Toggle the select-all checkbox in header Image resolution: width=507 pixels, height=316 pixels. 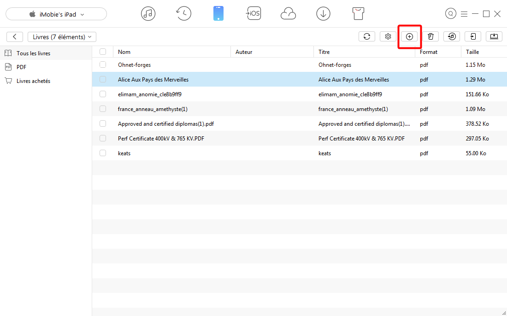click(x=103, y=52)
